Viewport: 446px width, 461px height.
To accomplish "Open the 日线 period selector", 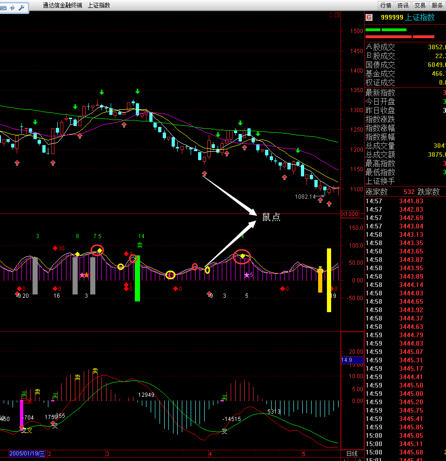I will tap(352, 454).
